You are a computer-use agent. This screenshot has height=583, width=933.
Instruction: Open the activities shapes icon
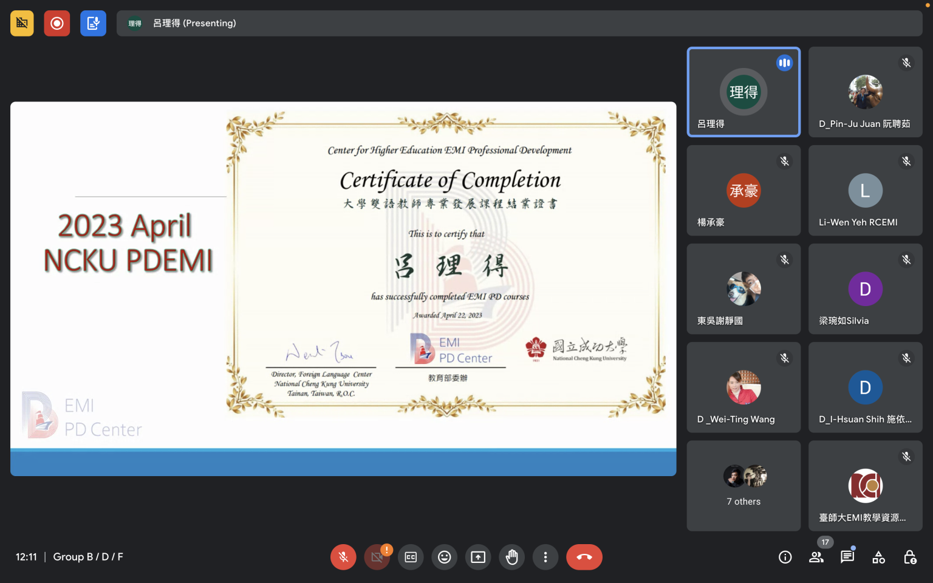(878, 557)
